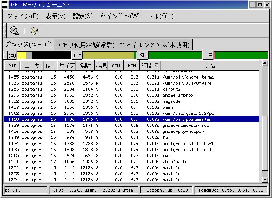Select the gnome-pty-helper process row
The image size is (272, 198).
click(132, 132)
